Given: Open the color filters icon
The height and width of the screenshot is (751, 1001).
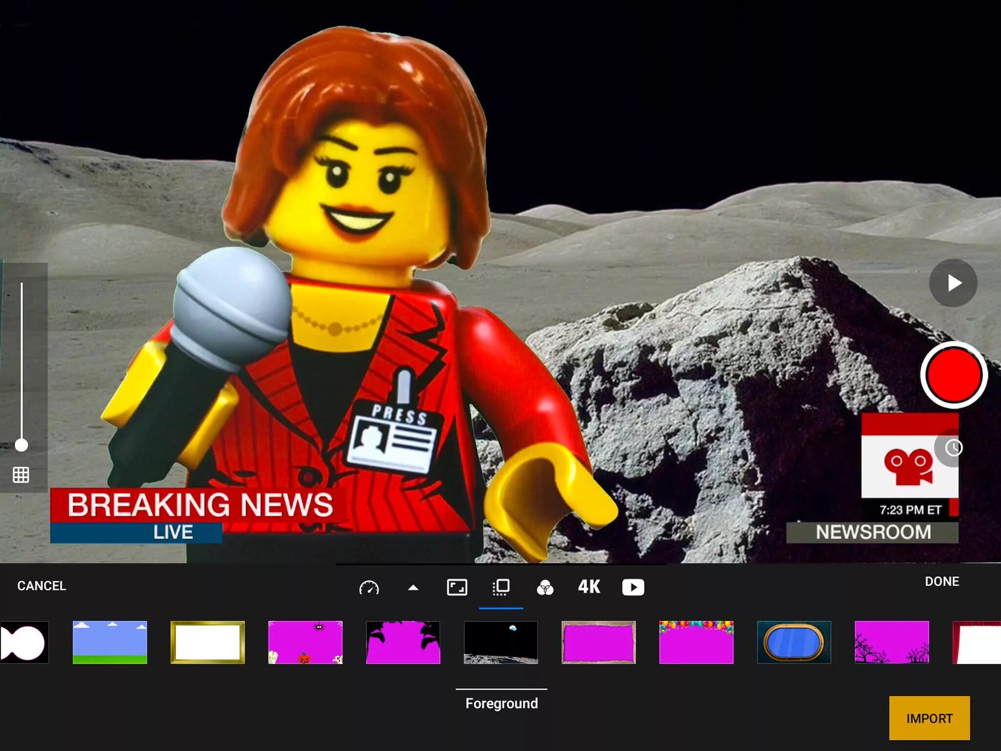Looking at the screenshot, I should pyautogui.click(x=545, y=587).
